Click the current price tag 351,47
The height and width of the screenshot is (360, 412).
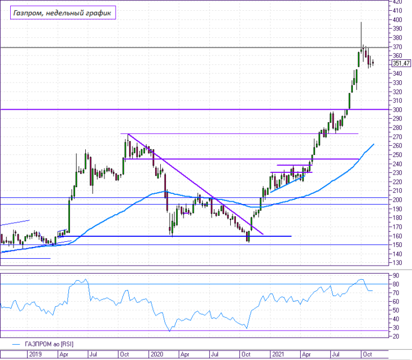(x=401, y=63)
